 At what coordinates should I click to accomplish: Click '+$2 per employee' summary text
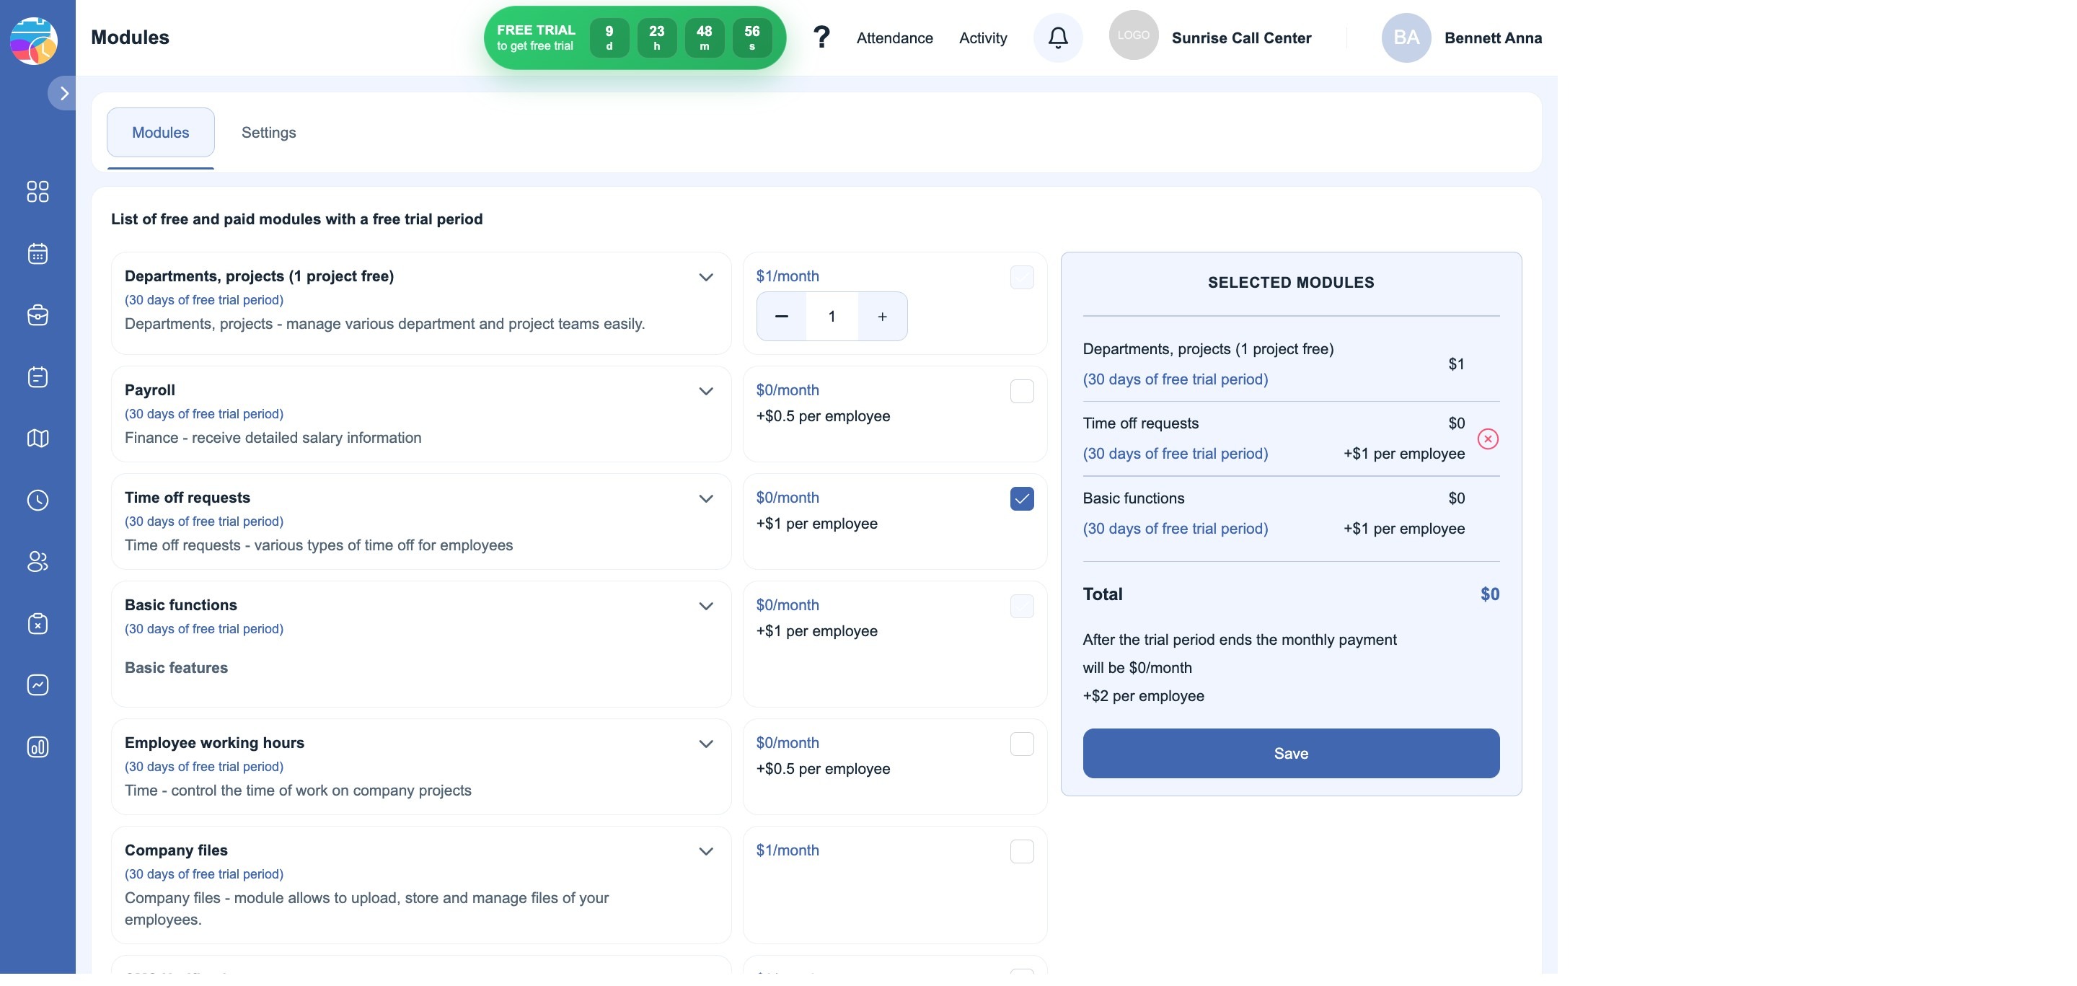1144,697
